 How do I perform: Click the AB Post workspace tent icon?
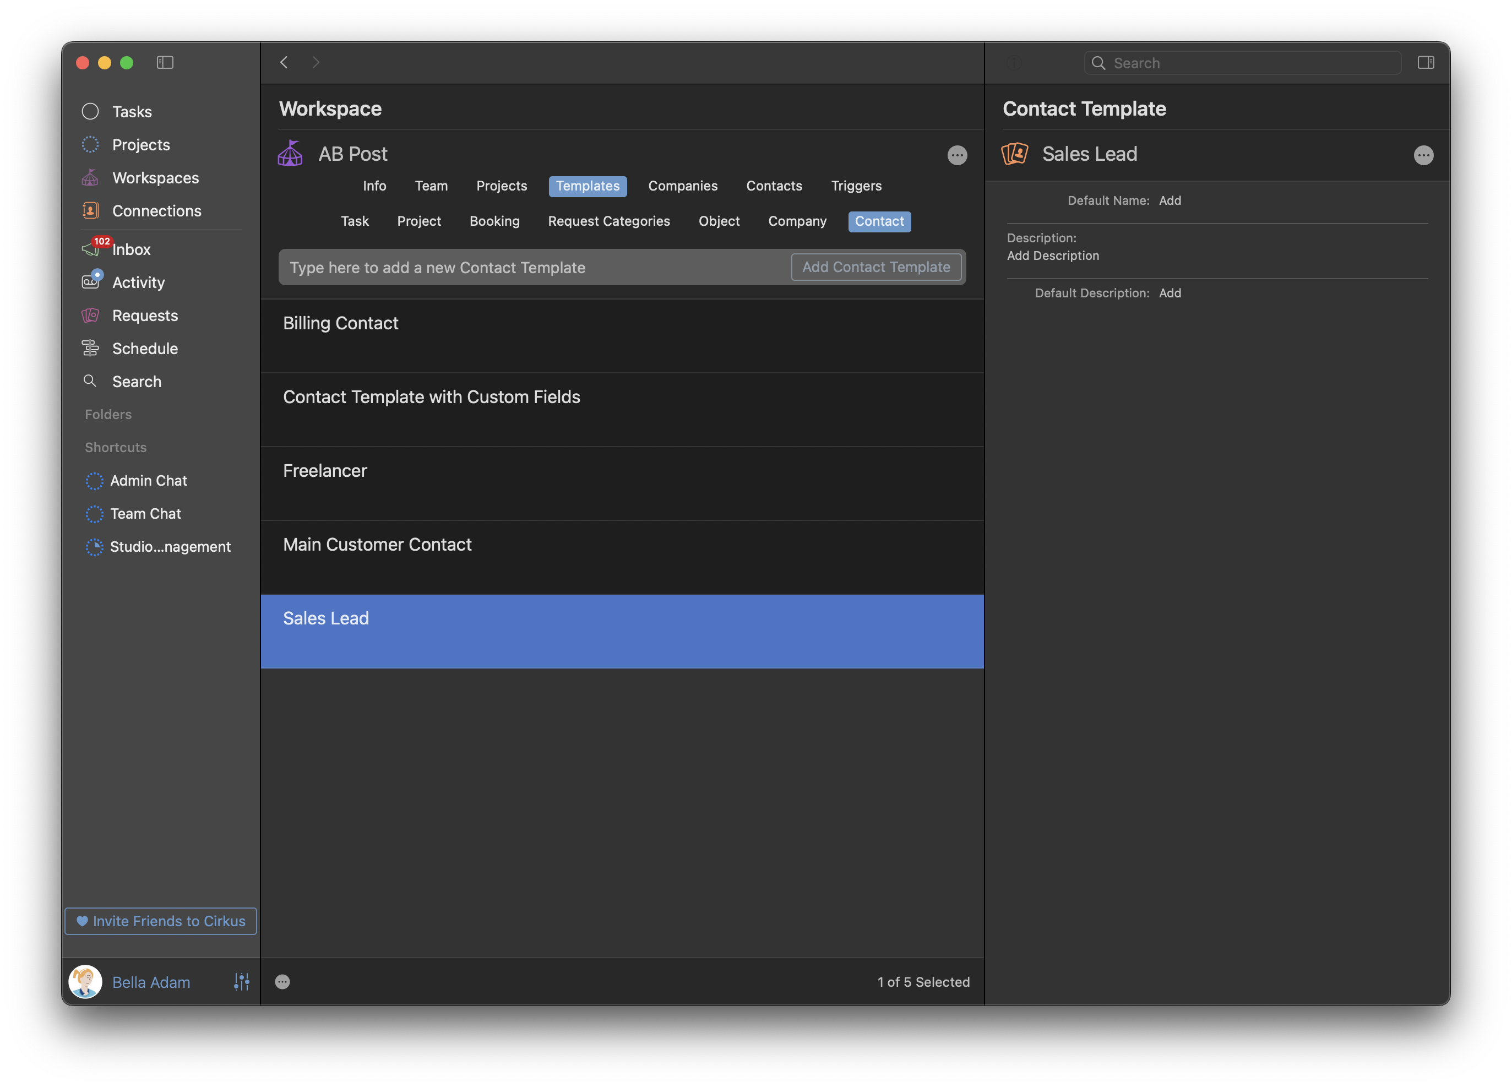[290, 154]
